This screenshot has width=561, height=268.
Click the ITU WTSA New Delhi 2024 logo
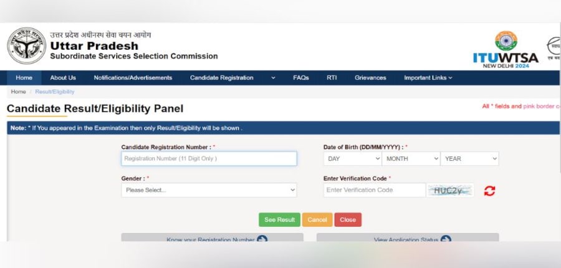tap(506, 49)
